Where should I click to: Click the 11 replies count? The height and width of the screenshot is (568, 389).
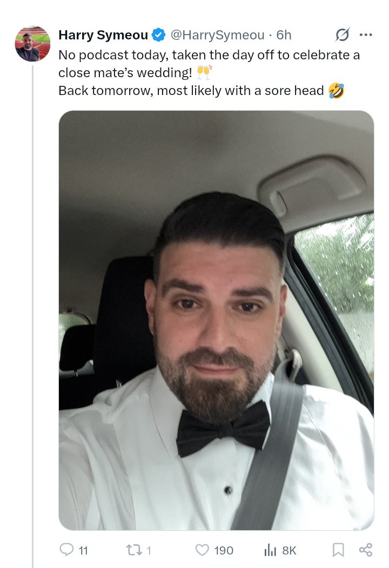[x=83, y=551]
